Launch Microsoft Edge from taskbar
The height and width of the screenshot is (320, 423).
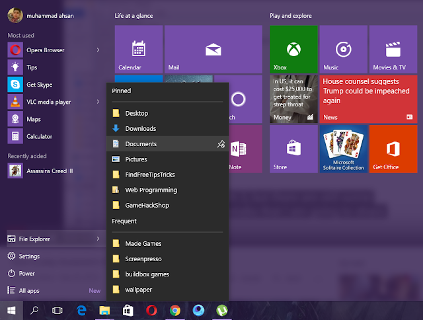click(x=81, y=311)
